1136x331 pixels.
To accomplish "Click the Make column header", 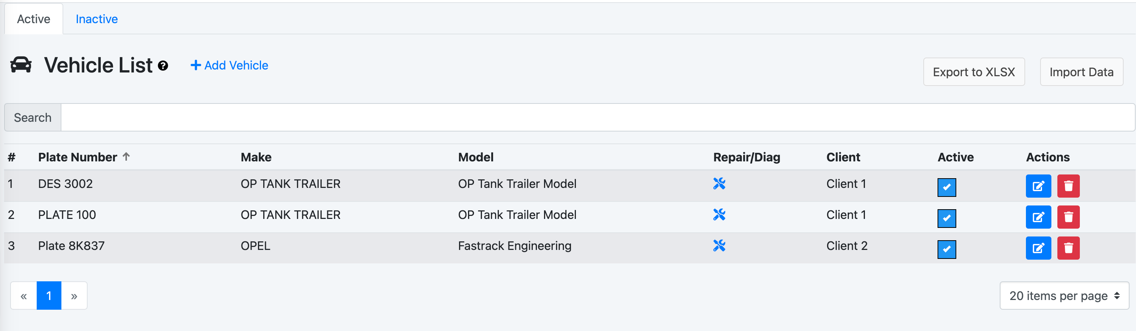I will [256, 157].
